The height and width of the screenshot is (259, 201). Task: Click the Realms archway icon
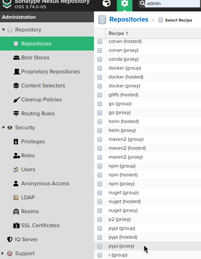[x=16, y=211]
